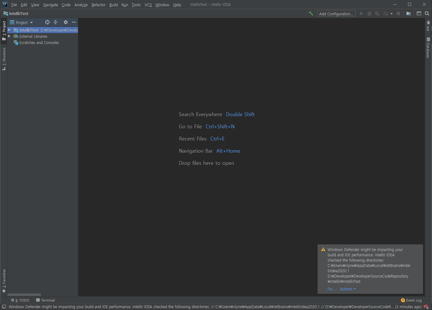
Task: Click 'Double Shift' shortcut text
Action: (240, 114)
